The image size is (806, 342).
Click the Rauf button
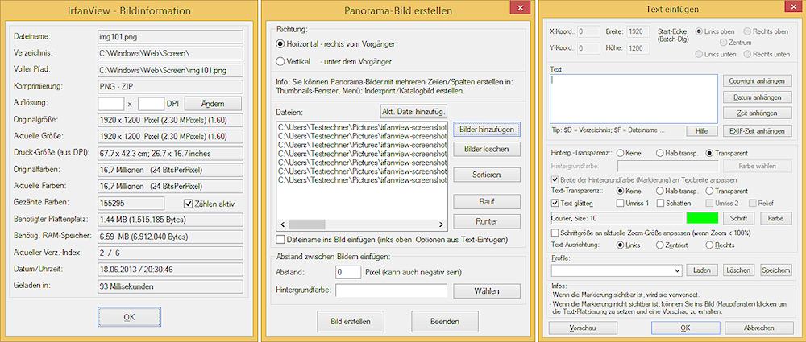tap(487, 202)
